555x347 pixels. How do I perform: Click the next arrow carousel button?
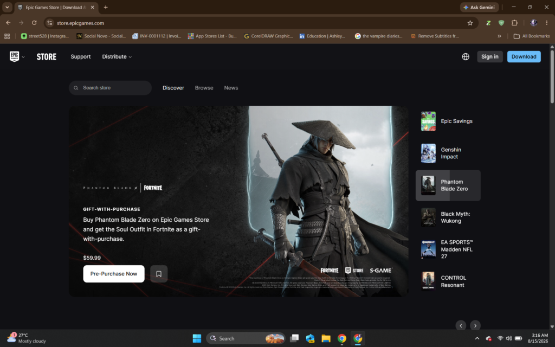pyautogui.click(x=475, y=325)
